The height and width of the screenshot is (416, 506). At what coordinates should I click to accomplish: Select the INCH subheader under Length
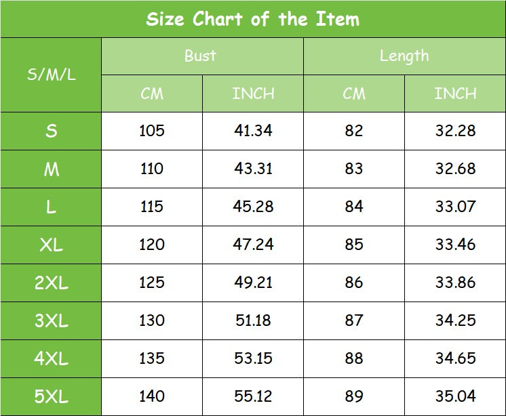(x=455, y=93)
